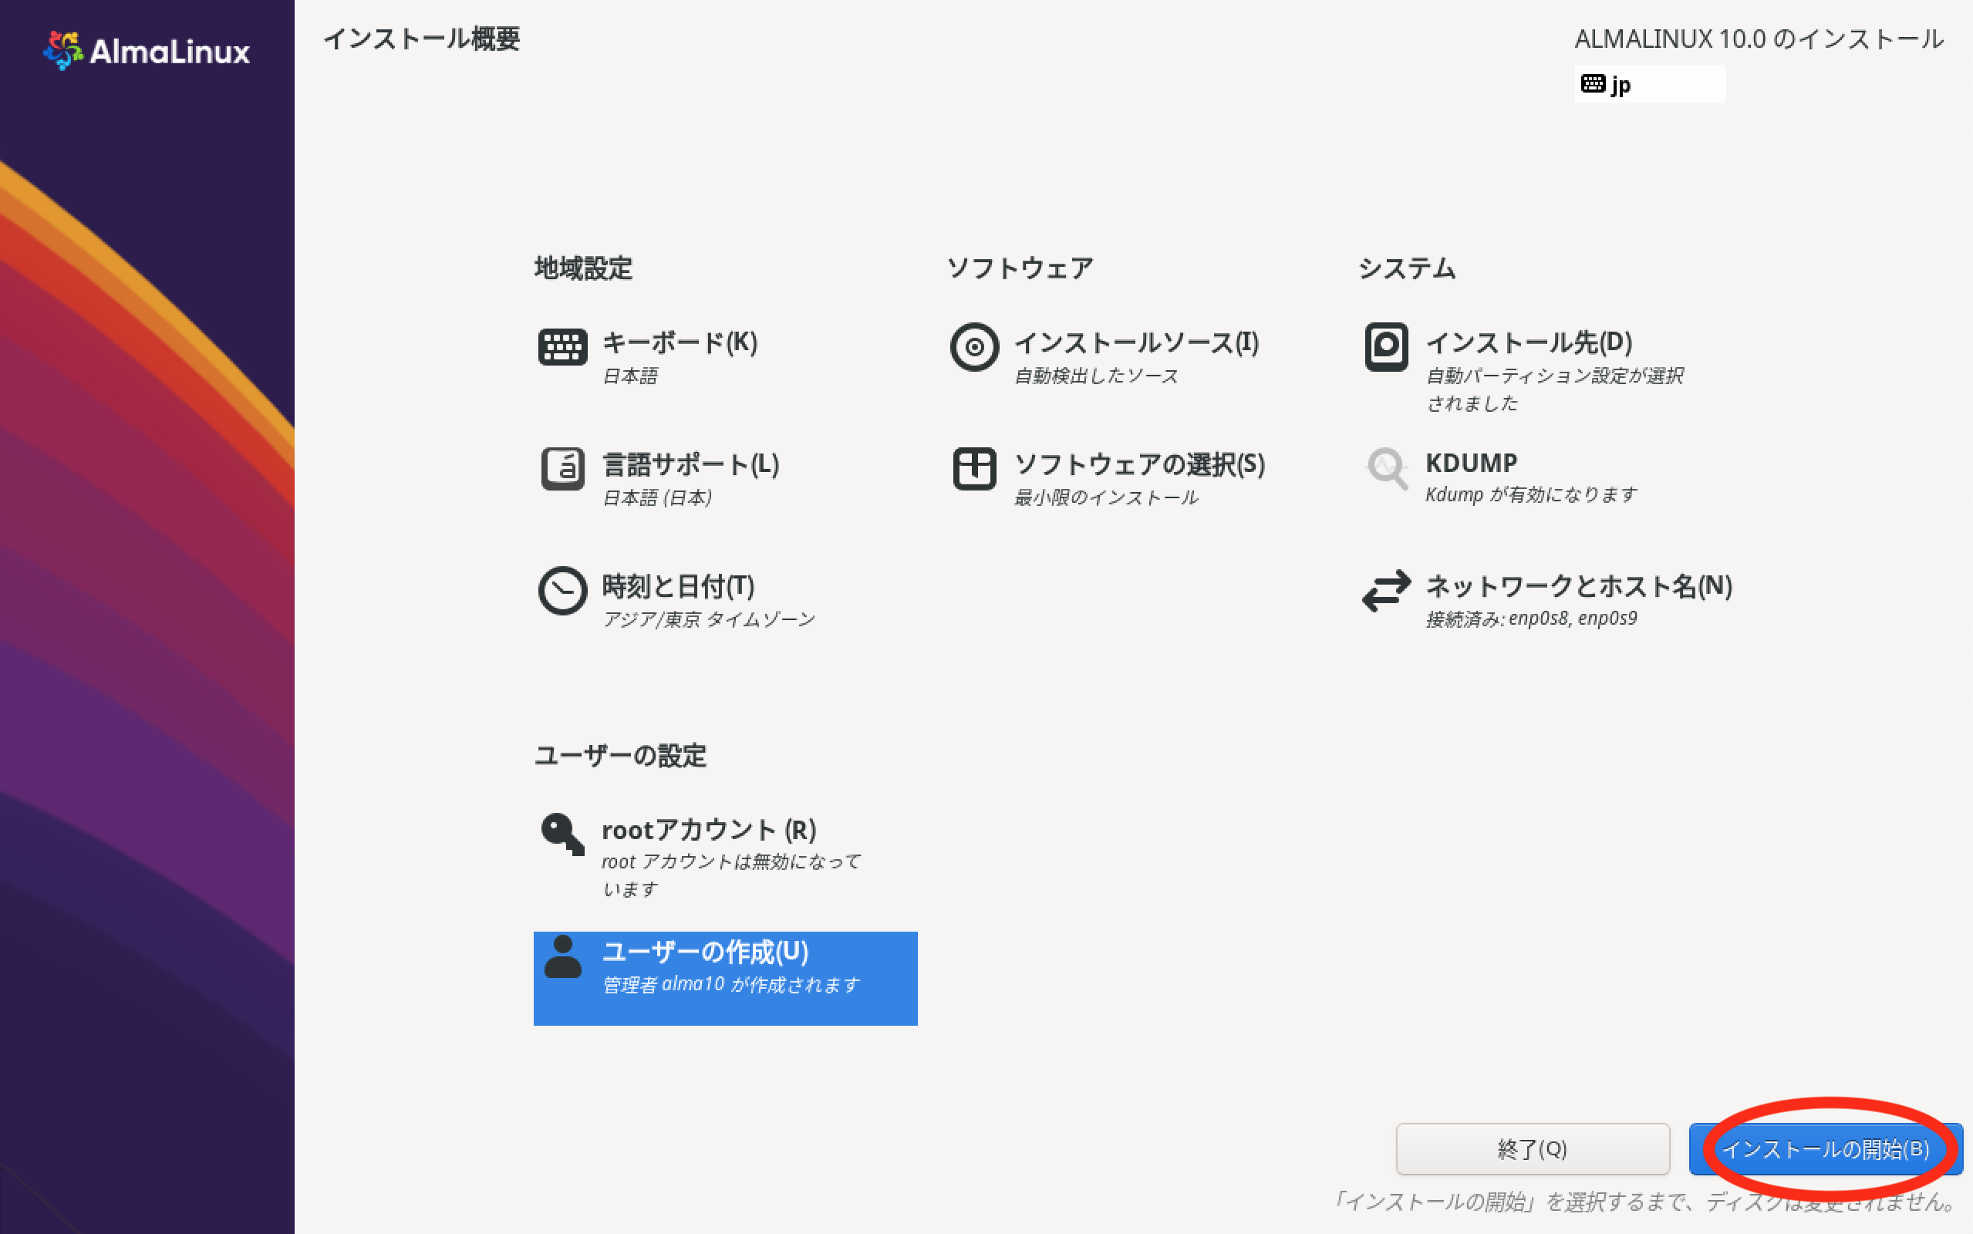Open the 言語サポート language icon
Viewport: 1973px width, 1234px height.
coord(562,468)
